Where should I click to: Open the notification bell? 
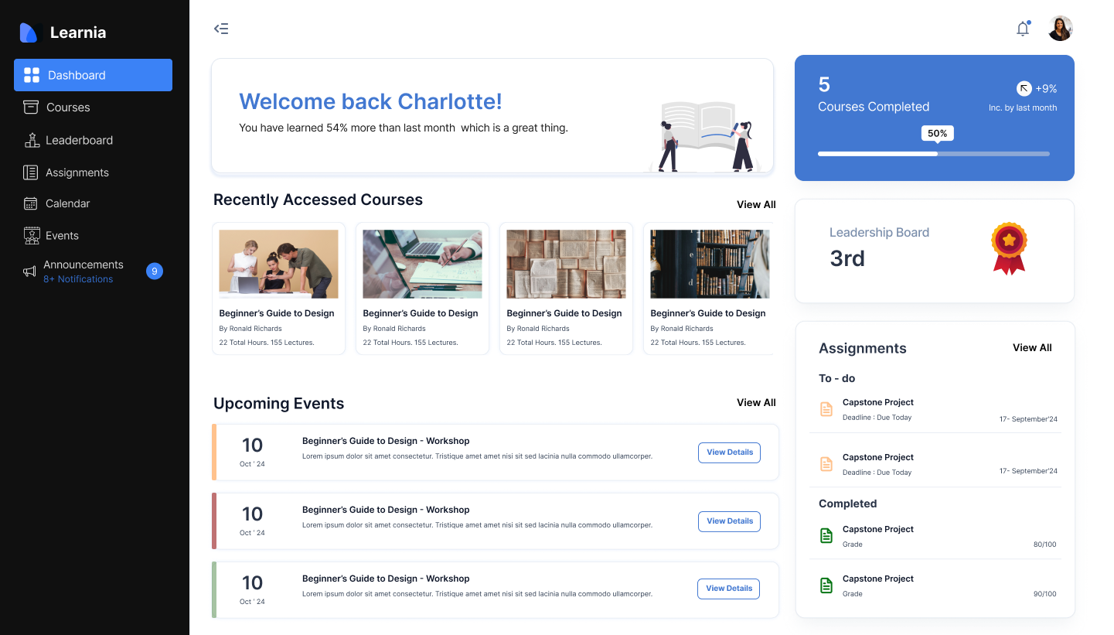1022,29
